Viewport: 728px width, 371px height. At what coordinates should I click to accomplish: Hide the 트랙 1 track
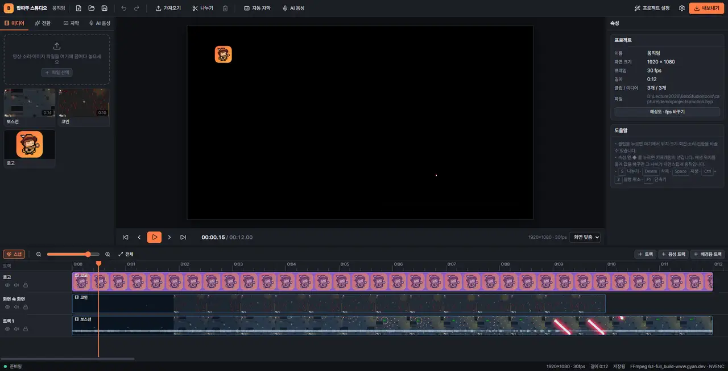(x=7, y=329)
